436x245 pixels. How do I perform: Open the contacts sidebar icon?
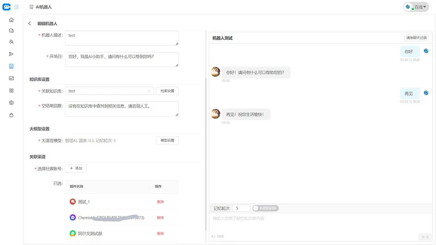pyautogui.click(x=11, y=42)
